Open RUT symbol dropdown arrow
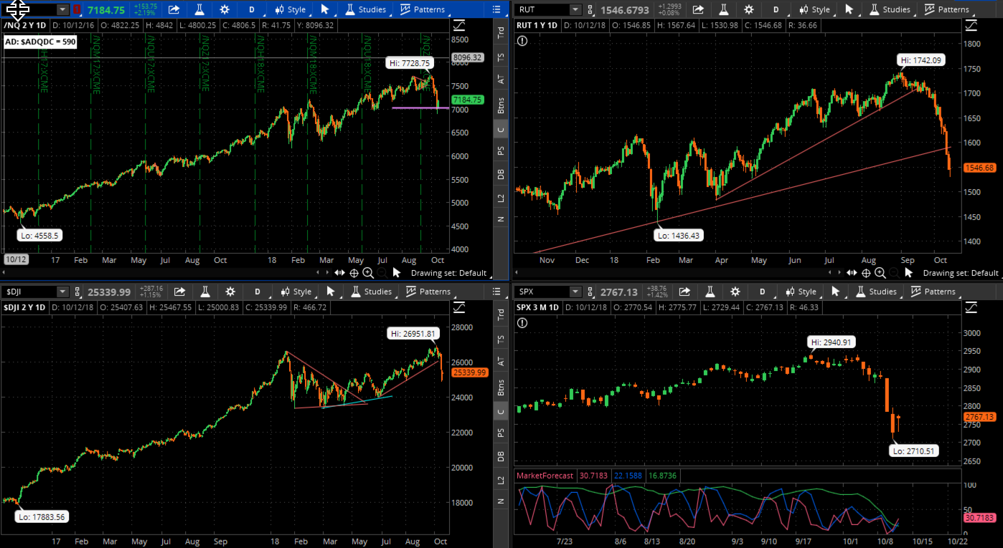Screen dimensions: 1003x548 [575, 10]
